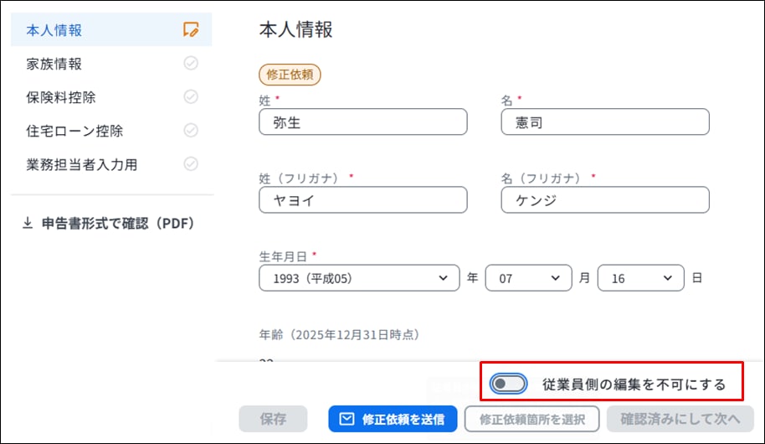Go to 保険料控除 section in sidebar
The image size is (765, 444).
point(61,97)
